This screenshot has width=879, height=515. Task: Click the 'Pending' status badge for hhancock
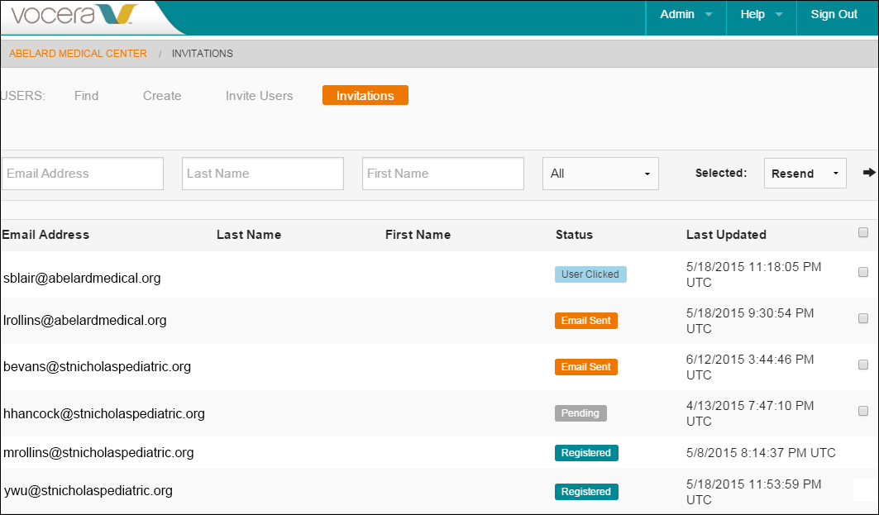(x=580, y=412)
